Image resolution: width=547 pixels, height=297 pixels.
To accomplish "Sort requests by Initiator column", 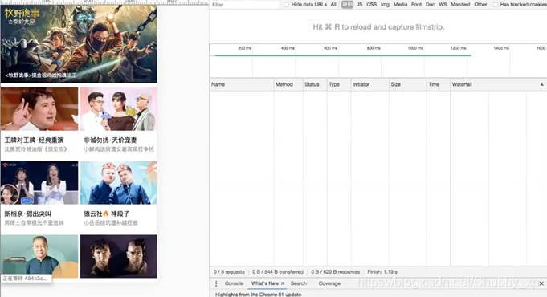I will (x=369, y=84).
